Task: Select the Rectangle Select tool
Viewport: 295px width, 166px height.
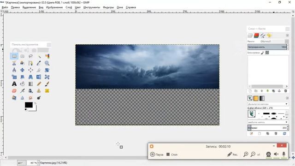Action: click(x=14, y=56)
